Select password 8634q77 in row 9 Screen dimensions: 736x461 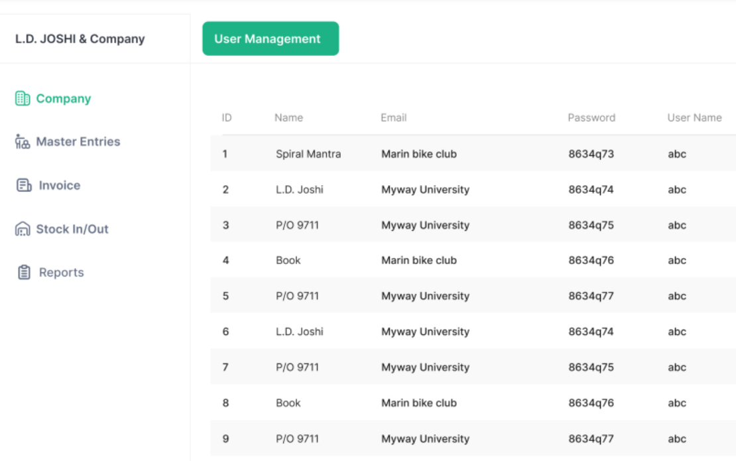[591, 438]
